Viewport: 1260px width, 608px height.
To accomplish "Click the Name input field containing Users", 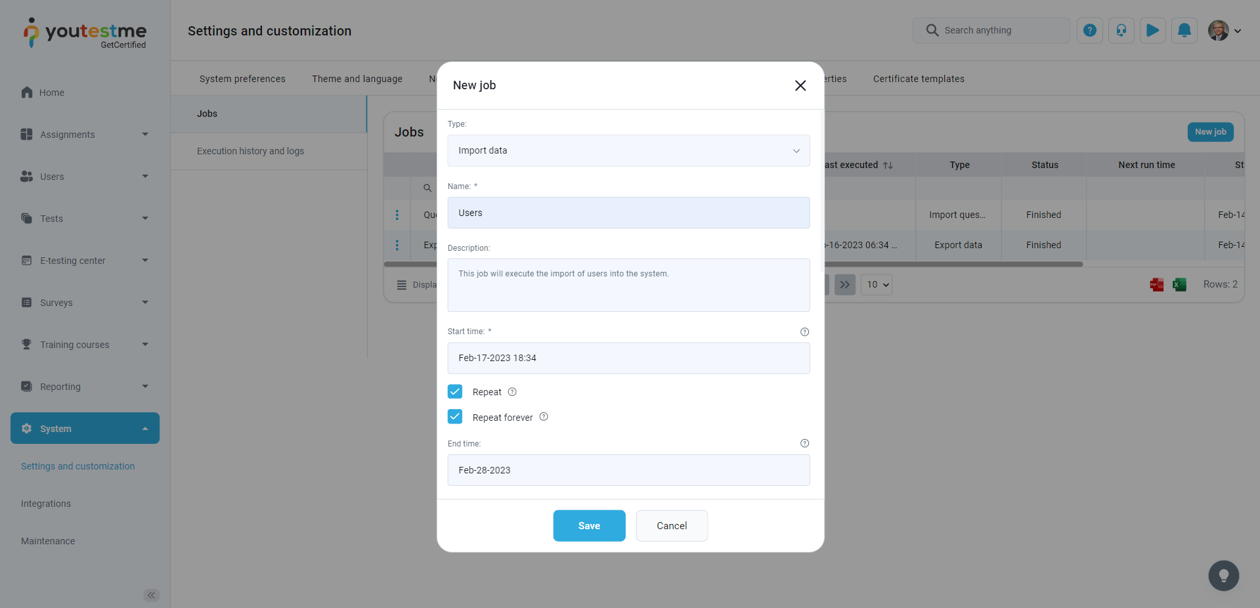I will coord(628,213).
